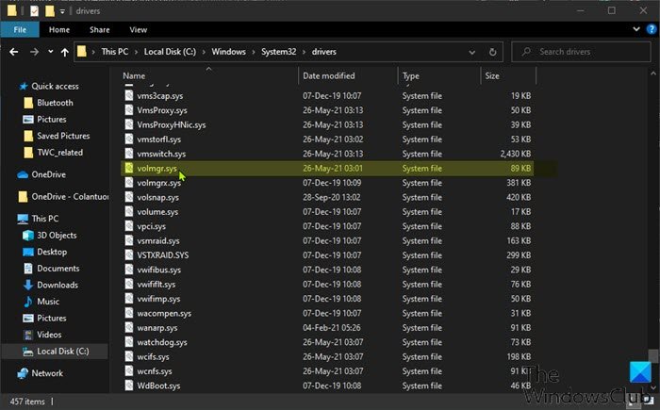Expand the Quick access tree node
The image size is (660, 410).
(8, 86)
